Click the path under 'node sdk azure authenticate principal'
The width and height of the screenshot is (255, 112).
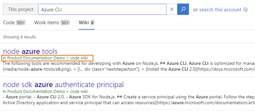(x=45, y=91)
